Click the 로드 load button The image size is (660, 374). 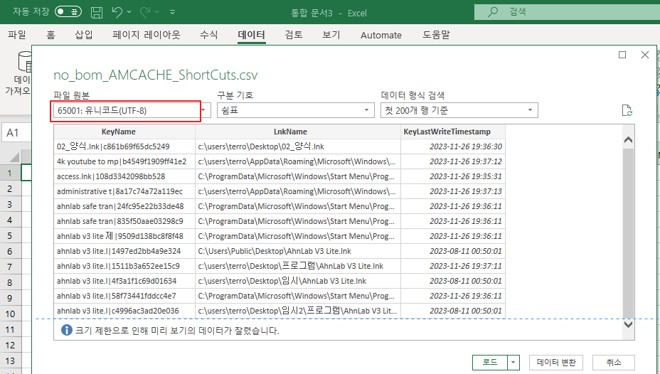coord(490,362)
